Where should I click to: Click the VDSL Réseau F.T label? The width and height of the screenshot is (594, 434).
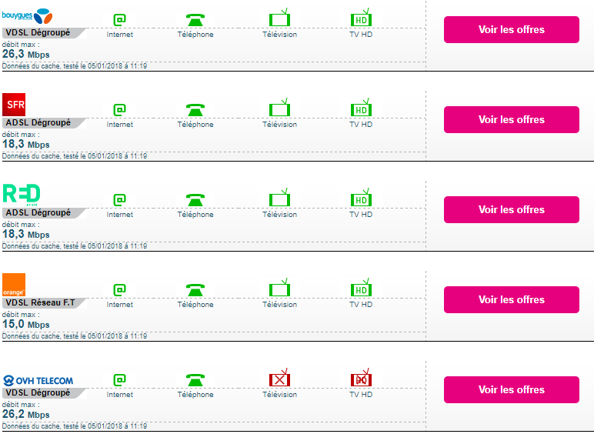coord(38,302)
